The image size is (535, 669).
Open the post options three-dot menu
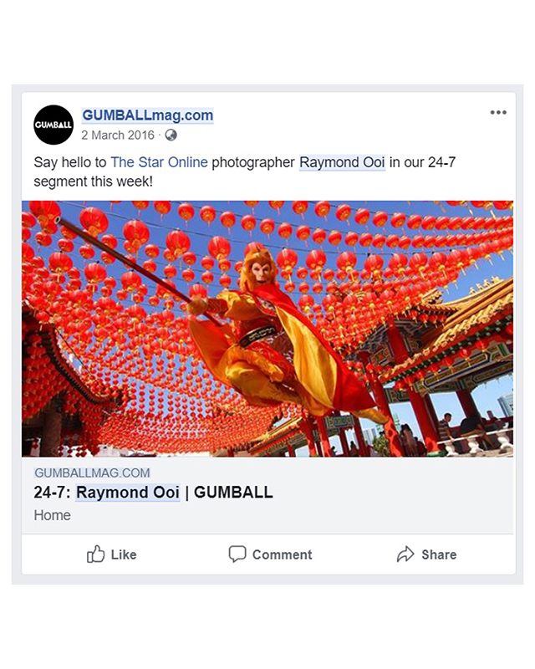498,112
